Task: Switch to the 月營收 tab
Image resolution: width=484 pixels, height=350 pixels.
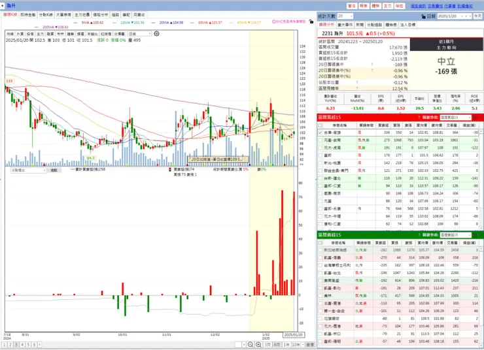Action: click(139, 15)
